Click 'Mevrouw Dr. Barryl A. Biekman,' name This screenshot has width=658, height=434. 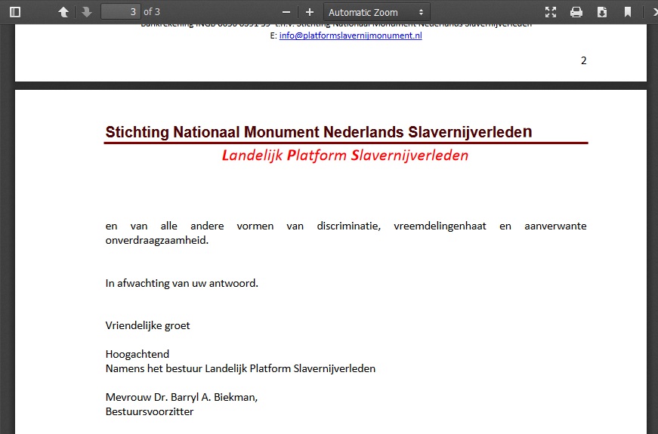[x=181, y=397]
